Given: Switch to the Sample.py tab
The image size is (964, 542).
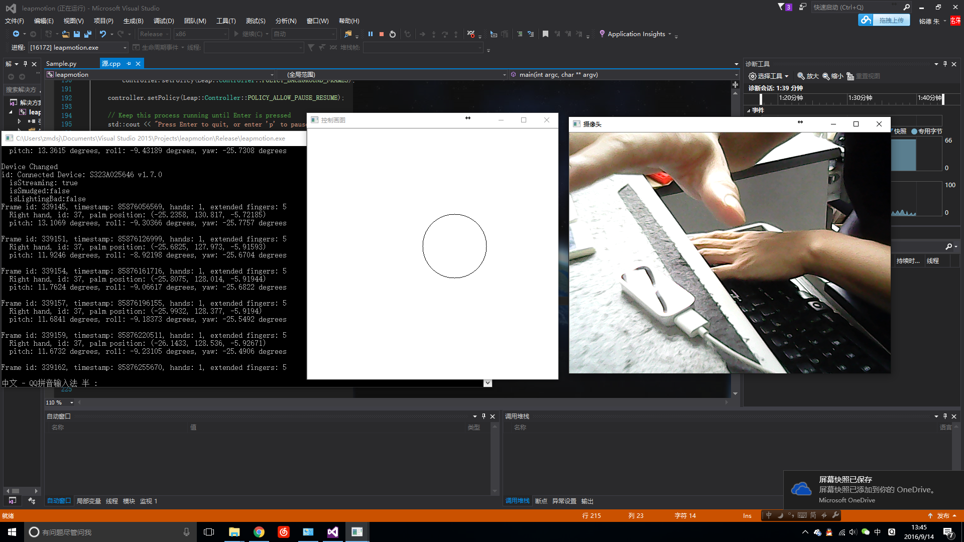Looking at the screenshot, I should pos(61,64).
